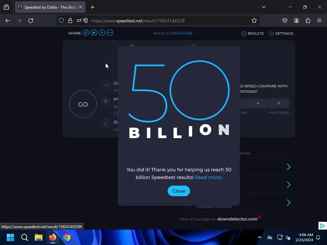Start a new test with GO
The height and width of the screenshot is (245, 327).
coord(83,104)
